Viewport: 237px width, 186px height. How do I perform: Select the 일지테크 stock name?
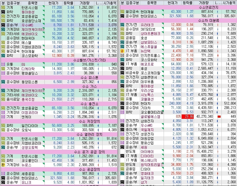[x=147, y=178]
